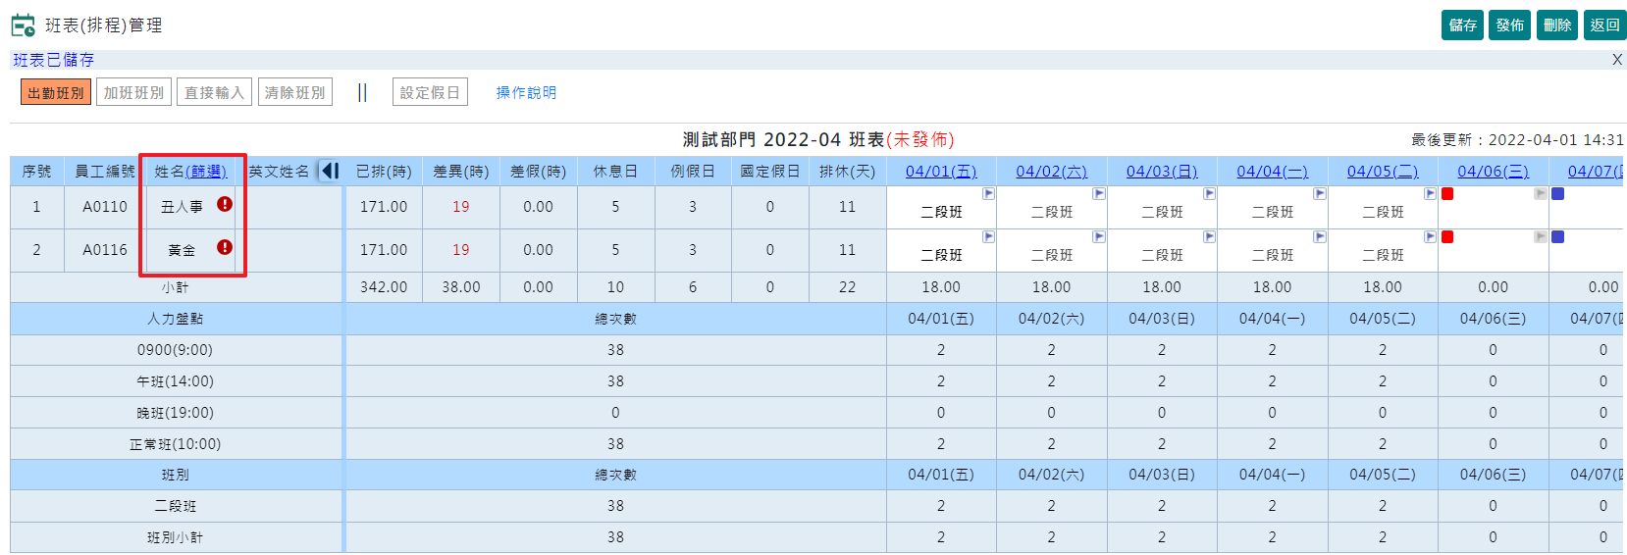Open the 操作說明 help link
Screen dimensions: 1627x555
point(526,92)
